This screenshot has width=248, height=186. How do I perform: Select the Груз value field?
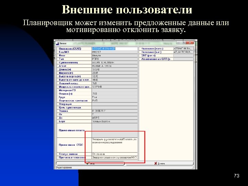pos(115,97)
